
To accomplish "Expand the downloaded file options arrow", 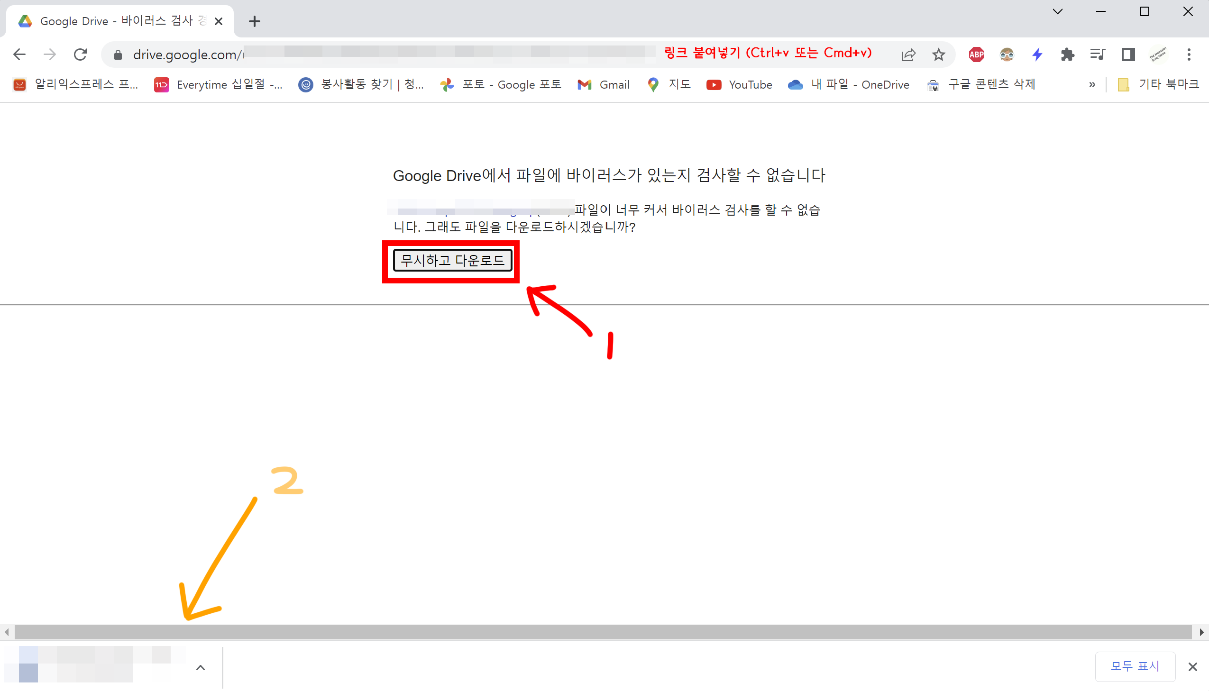I will (x=200, y=668).
